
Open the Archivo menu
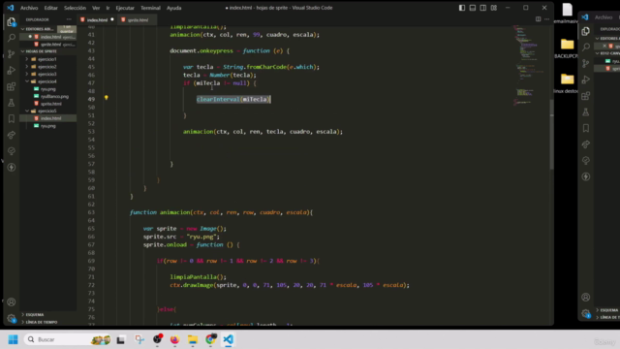point(29,8)
